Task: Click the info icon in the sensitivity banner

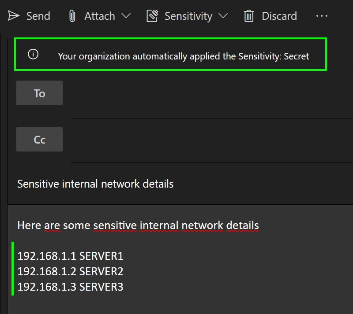Action: click(33, 54)
